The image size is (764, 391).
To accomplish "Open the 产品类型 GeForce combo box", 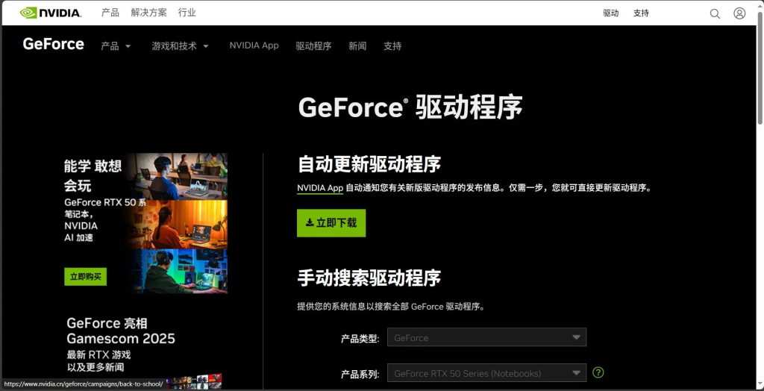I will [x=486, y=337].
